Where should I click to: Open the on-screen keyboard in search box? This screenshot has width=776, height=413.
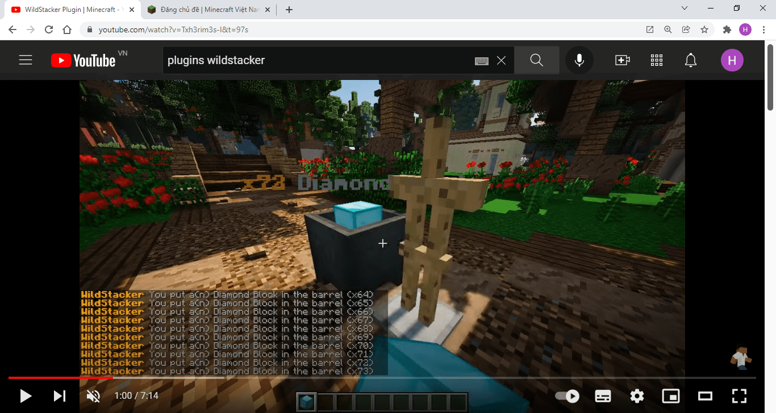coord(482,61)
